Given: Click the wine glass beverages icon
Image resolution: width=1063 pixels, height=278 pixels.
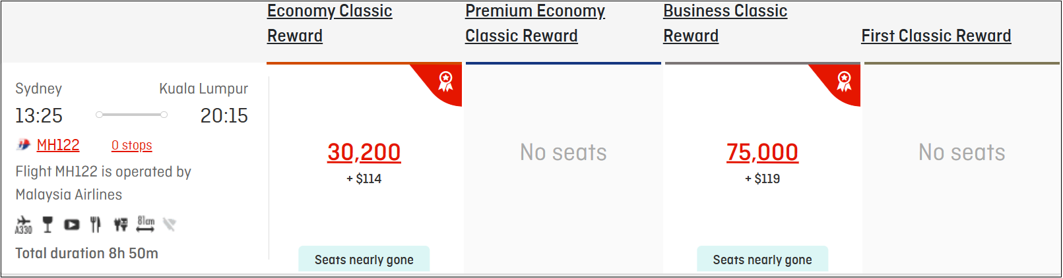Looking at the screenshot, I should point(48,225).
